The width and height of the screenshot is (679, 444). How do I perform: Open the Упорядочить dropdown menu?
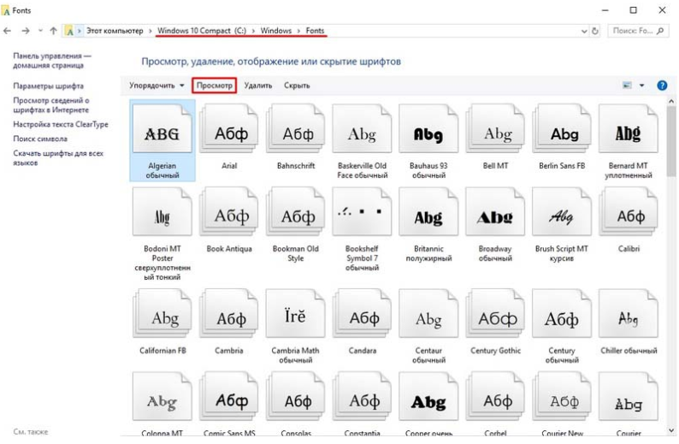pyautogui.click(x=156, y=86)
